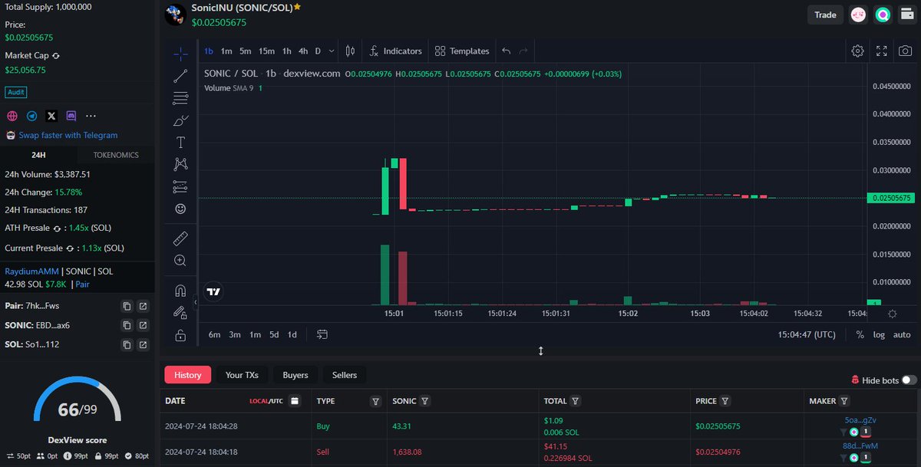Set chart interval to 15m
This screenshot has width=921, height=467.
(266, 51)
